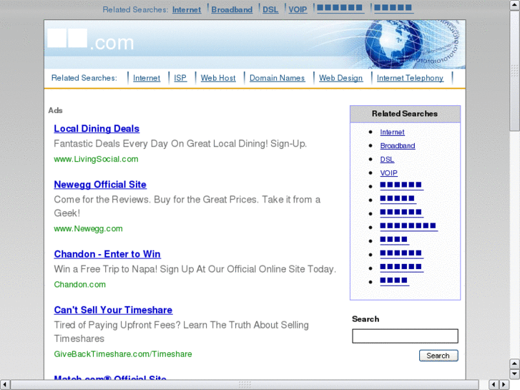Click the horizontal scrollbar thumb

tap(245, 384)
